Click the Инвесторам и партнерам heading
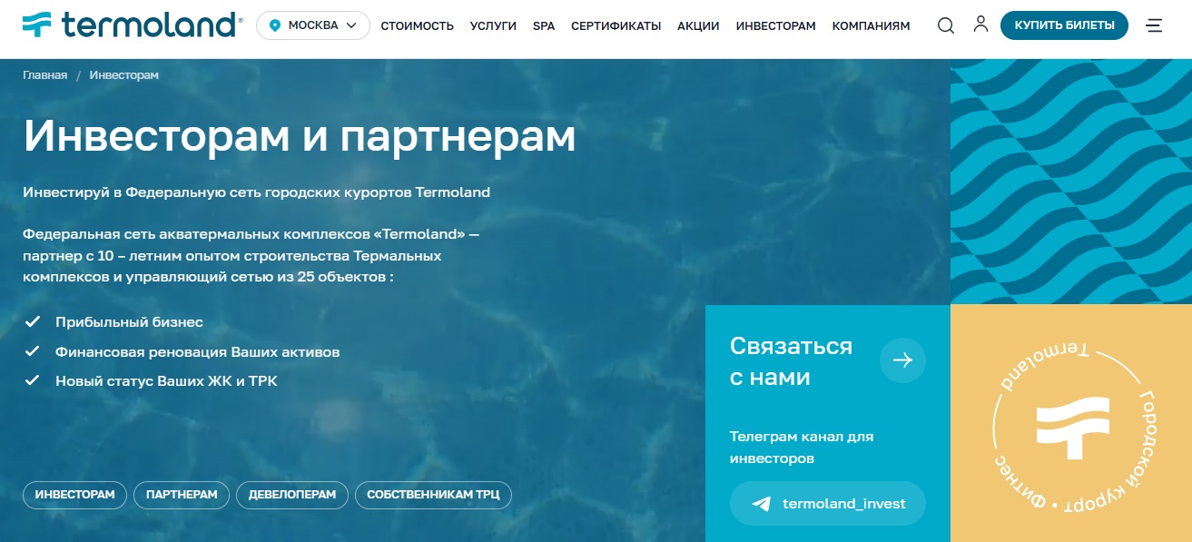Image resolution: width=1192 pixels, height=542 pixels. tap(300, 136)
